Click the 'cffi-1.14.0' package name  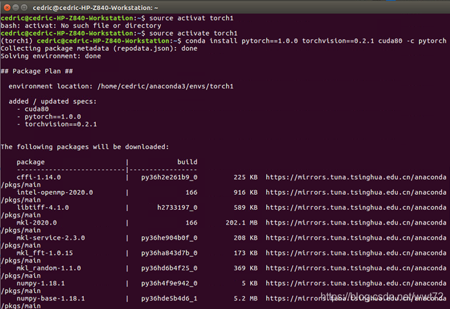pos(39,177)
